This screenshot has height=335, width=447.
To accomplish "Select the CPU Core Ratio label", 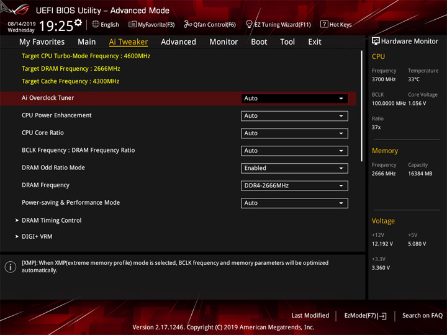I will [x=43, y=133].
